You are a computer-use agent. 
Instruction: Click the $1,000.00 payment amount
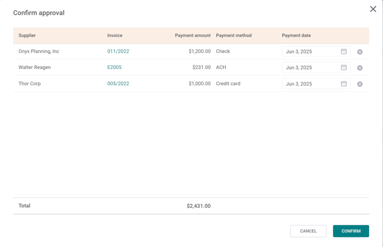200,84
